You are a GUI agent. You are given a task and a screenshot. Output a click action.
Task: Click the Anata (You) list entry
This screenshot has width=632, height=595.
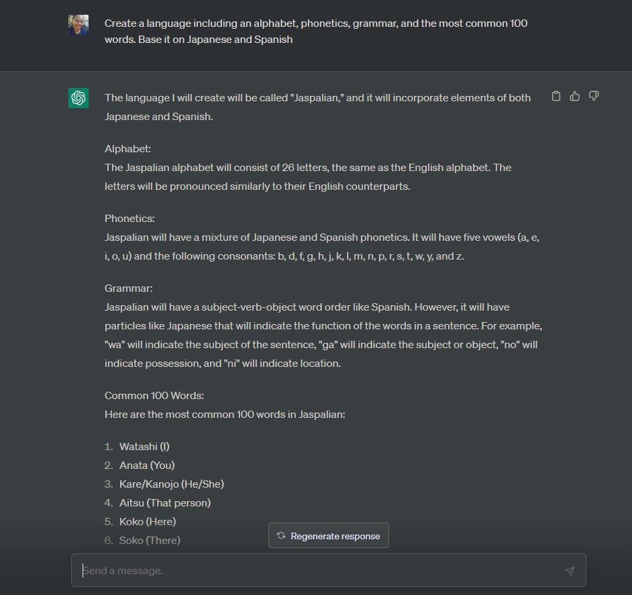(146, 465)
